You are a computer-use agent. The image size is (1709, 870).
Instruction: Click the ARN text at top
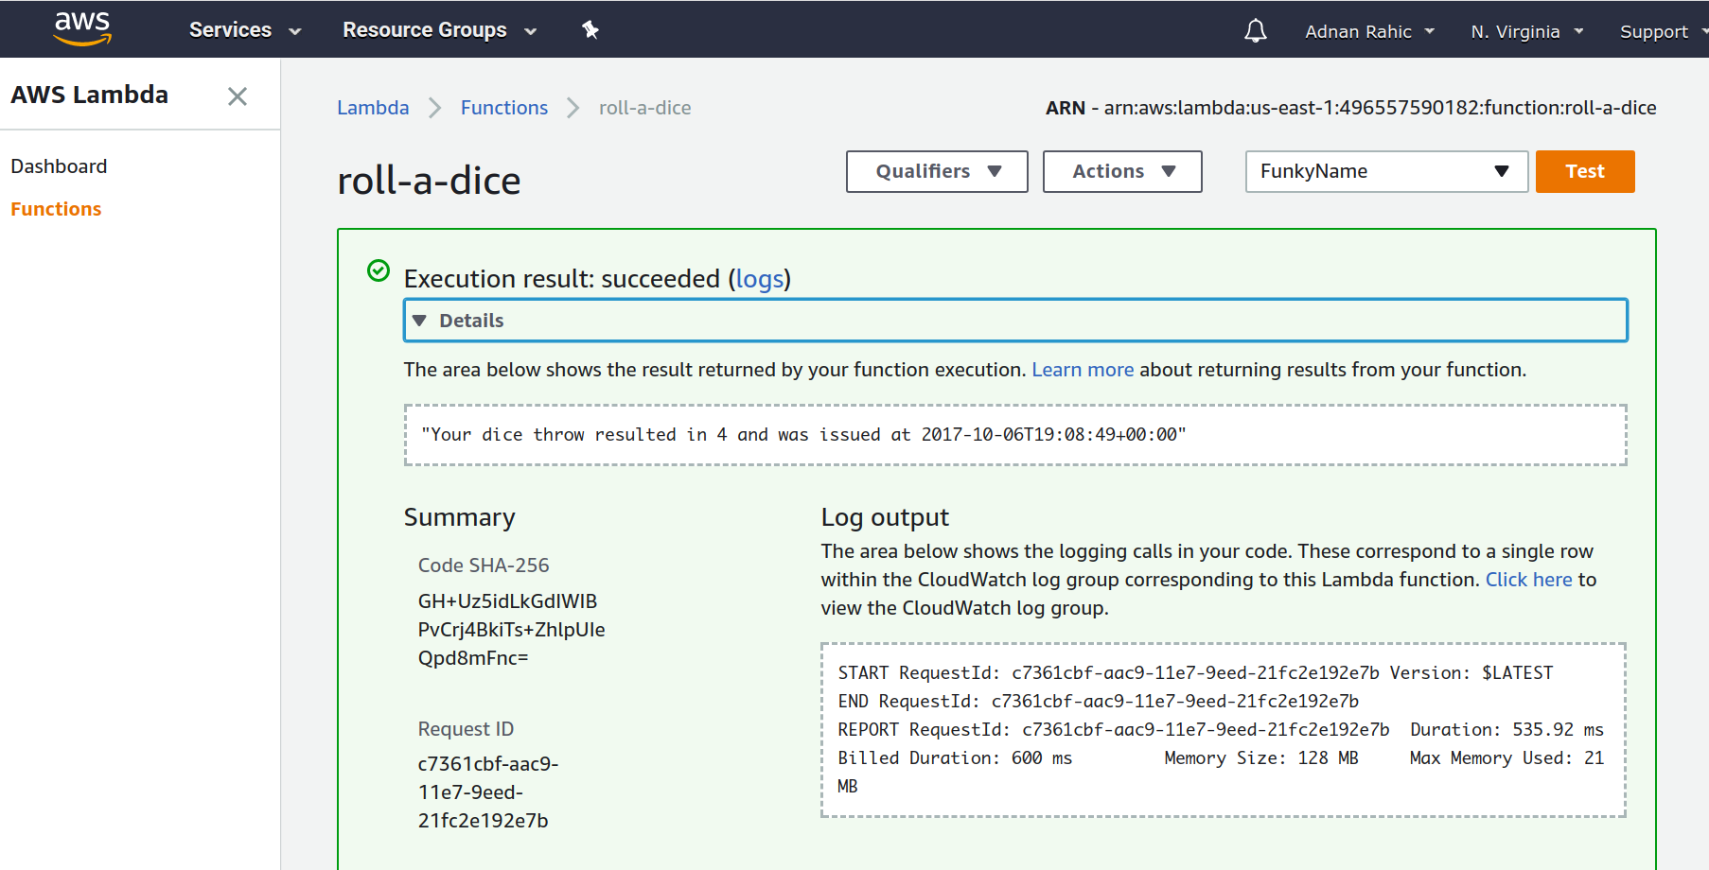coord(1350,108)
